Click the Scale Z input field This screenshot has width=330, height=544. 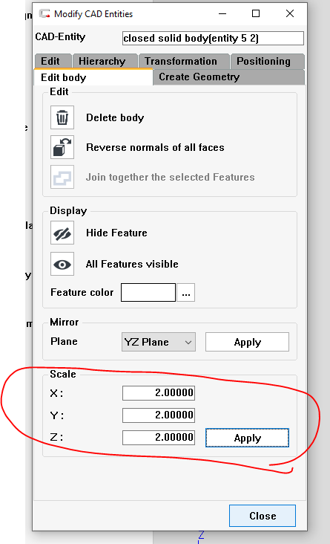tap(159, 438)
